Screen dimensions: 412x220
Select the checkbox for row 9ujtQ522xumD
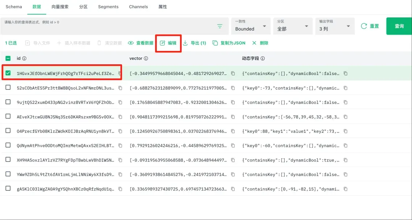[x=8, y=102]
